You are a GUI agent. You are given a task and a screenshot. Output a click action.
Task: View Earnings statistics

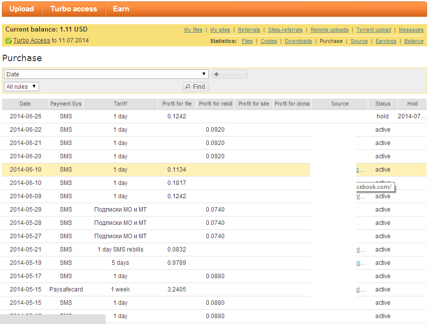386,41
